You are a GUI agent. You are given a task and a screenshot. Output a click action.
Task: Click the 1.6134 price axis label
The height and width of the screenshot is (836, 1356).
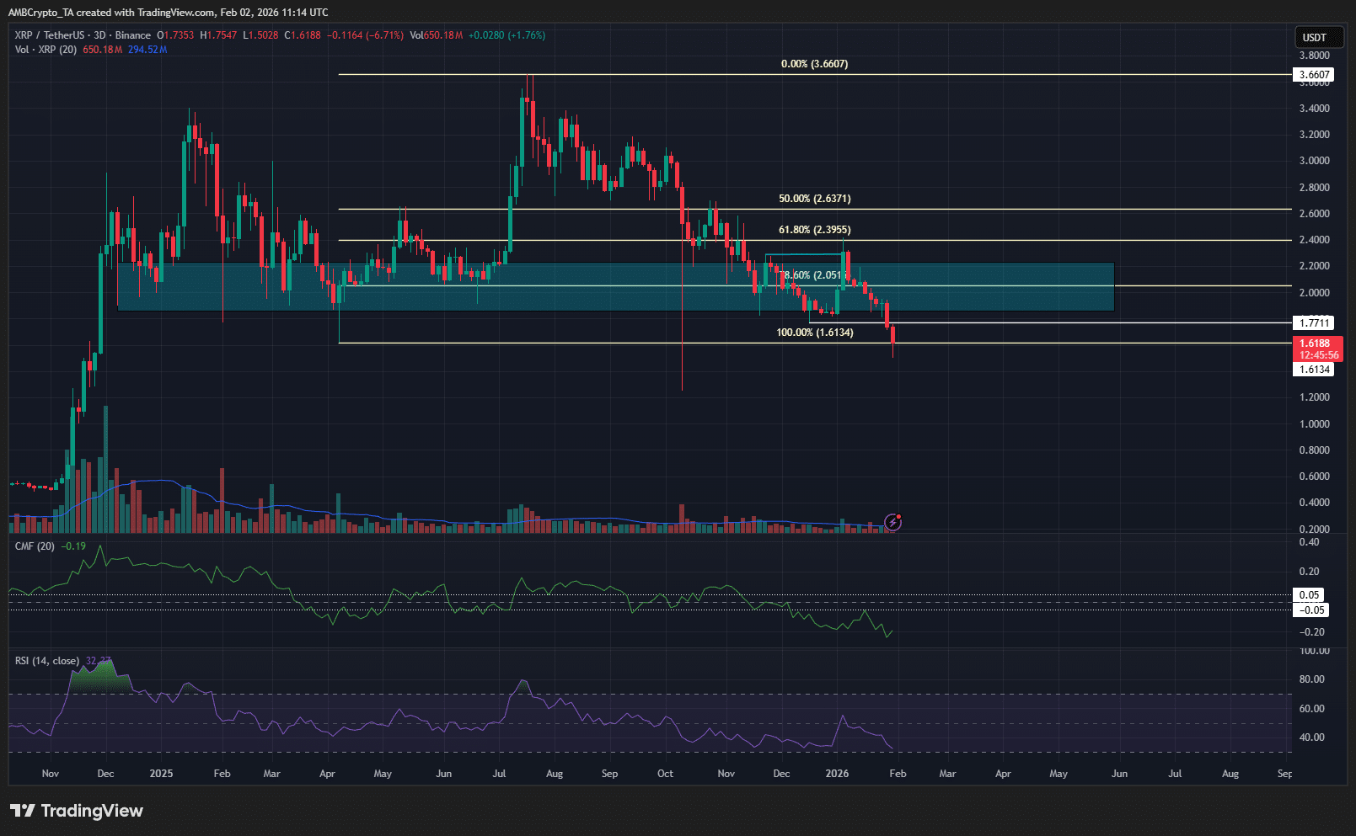tap(1314, 370)
